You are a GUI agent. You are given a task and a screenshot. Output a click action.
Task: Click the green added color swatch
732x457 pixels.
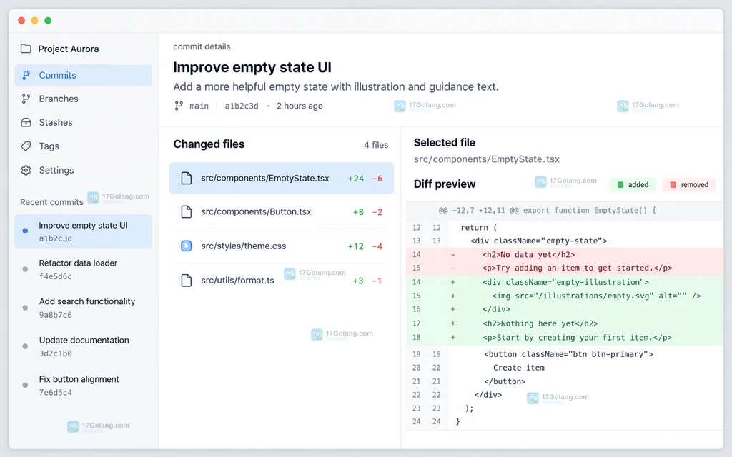620,185
